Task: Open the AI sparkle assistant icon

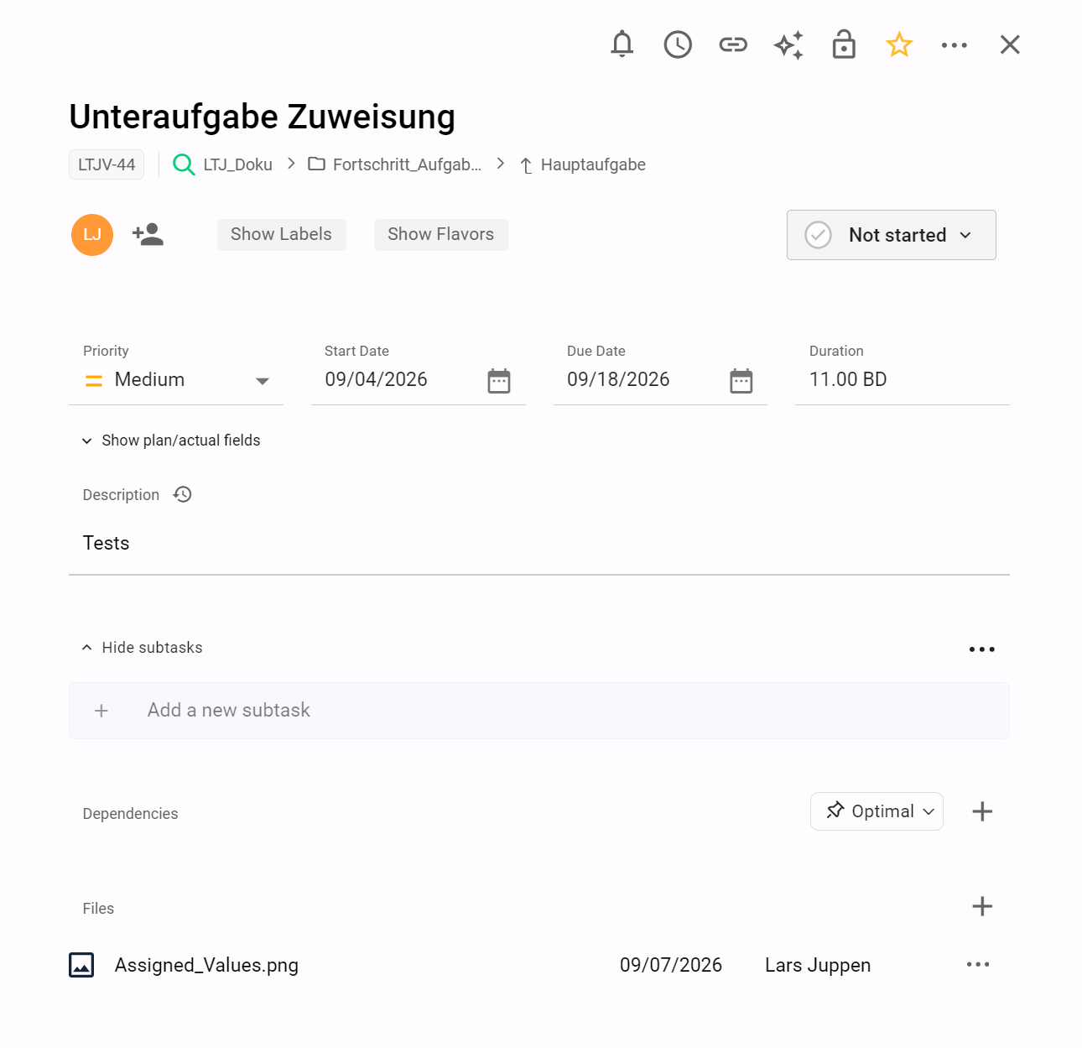Action: click(788, 44)
